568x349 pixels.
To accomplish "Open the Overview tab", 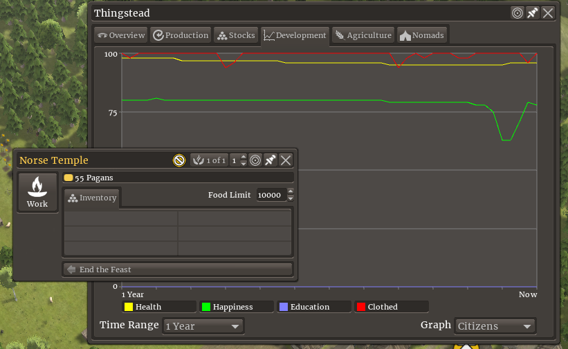I will (x=121, y=35).
